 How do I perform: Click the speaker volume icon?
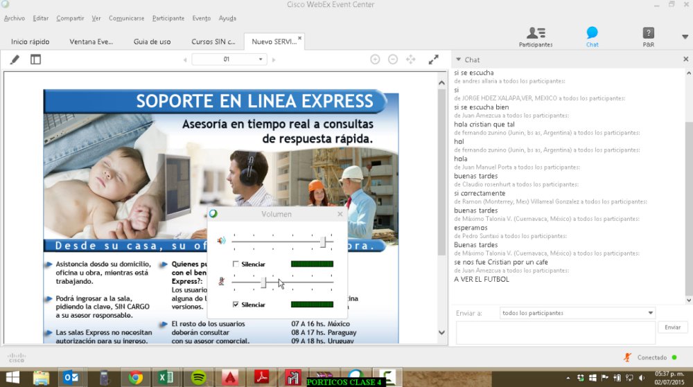pyautogui.click(x=222, y=240)
